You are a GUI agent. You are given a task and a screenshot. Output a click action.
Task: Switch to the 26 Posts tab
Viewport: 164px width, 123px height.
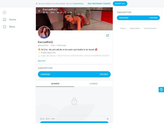55,84
